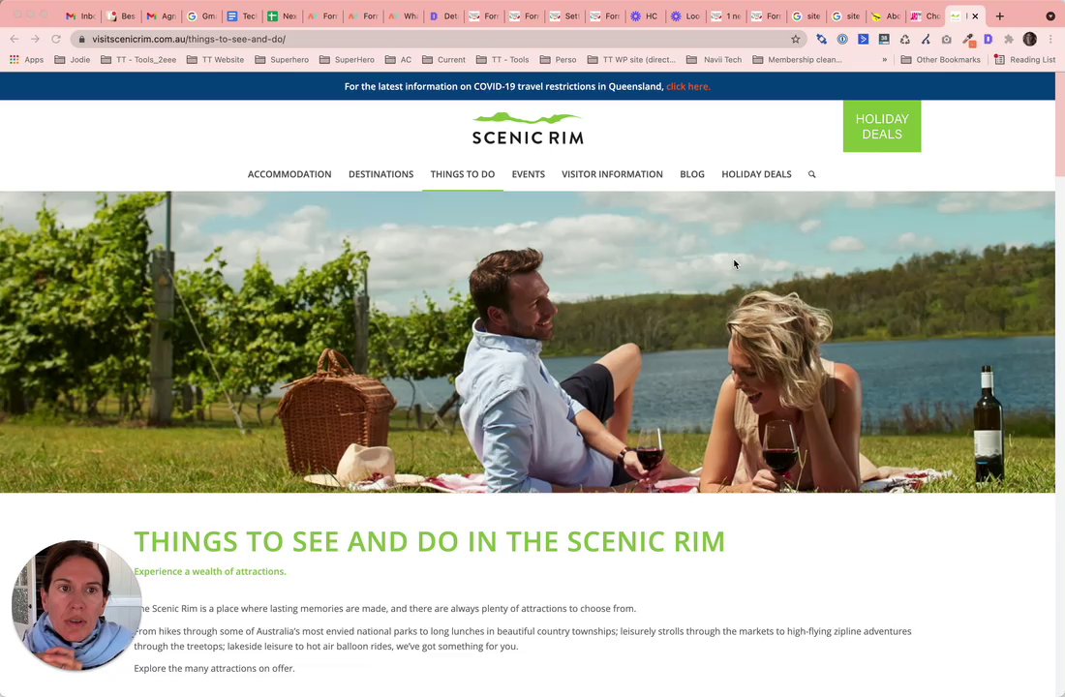The height and width of the screenshot is (697, 1065).
Task: Open the Membership clean bookmarks folder
Action: coord(798,60)
